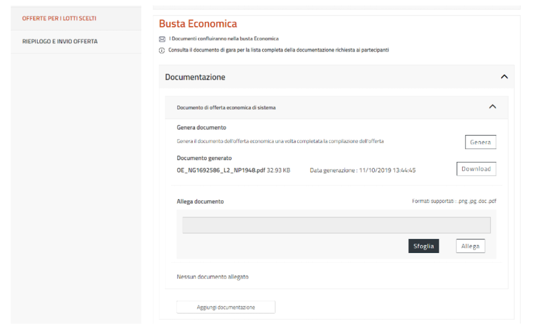Click Aggiungi documentazione button
Viewport: 551px width, 333px height.
click(x=225, y=307)
